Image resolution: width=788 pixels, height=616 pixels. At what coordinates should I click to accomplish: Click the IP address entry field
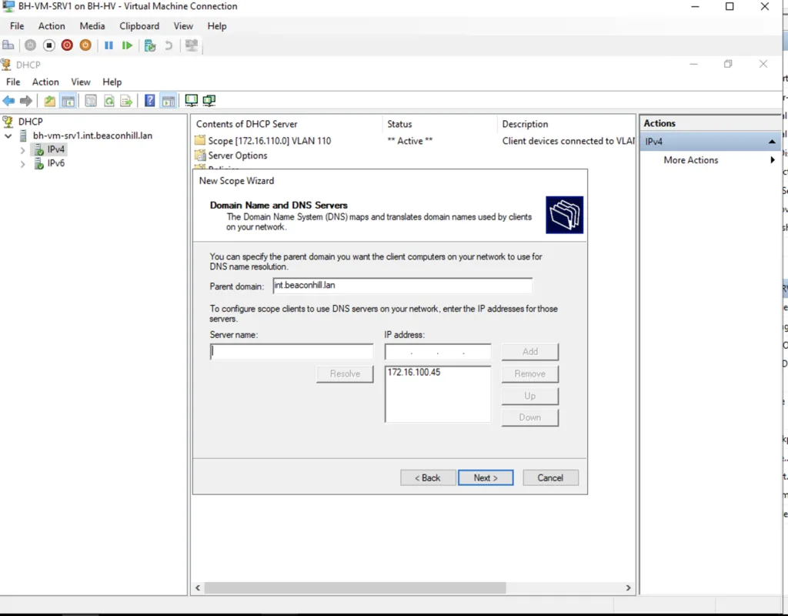tap(438, 351)
